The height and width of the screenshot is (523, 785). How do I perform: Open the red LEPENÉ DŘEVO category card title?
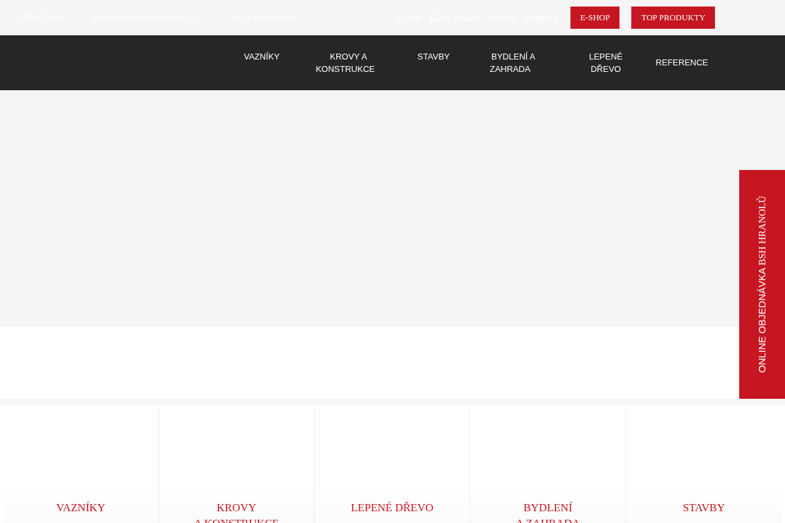392,508
